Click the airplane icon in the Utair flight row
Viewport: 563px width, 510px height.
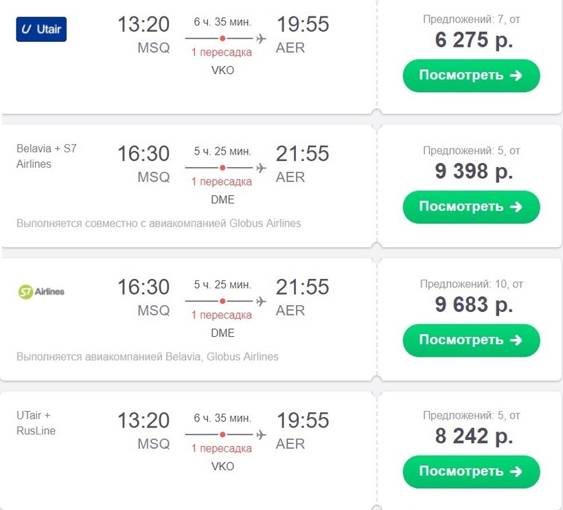pyautogui.click(x=261, y=38)
